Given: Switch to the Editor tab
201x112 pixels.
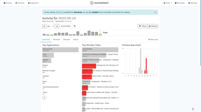Looking at the screenshot, I should (76, 40).
